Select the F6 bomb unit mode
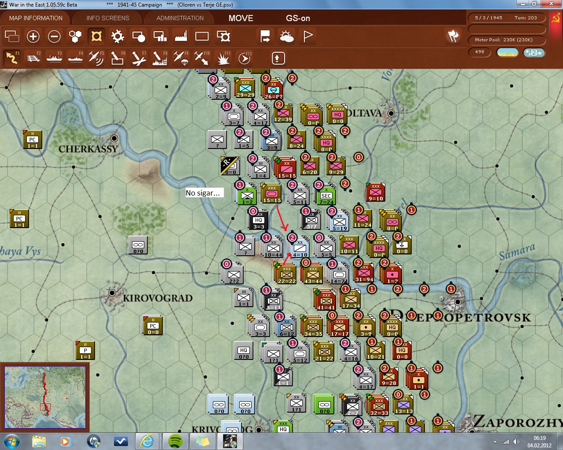 point(117,58)
